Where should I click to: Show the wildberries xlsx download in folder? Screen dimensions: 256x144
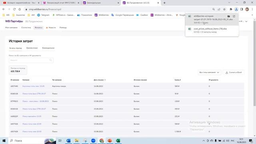tap(228, 16)
